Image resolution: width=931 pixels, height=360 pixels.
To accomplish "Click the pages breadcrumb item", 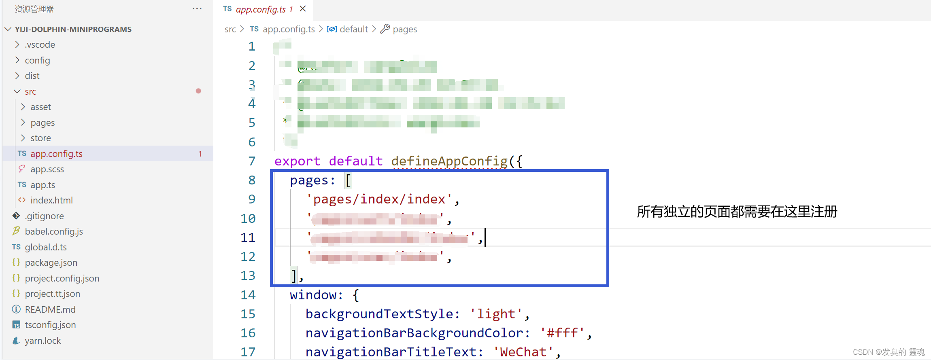I will (404, 29).
